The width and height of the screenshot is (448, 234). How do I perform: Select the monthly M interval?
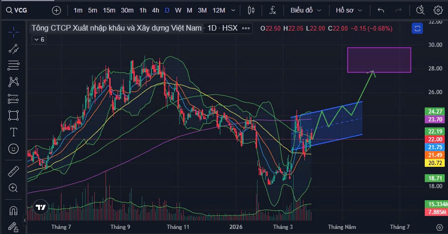click(190, 10)
